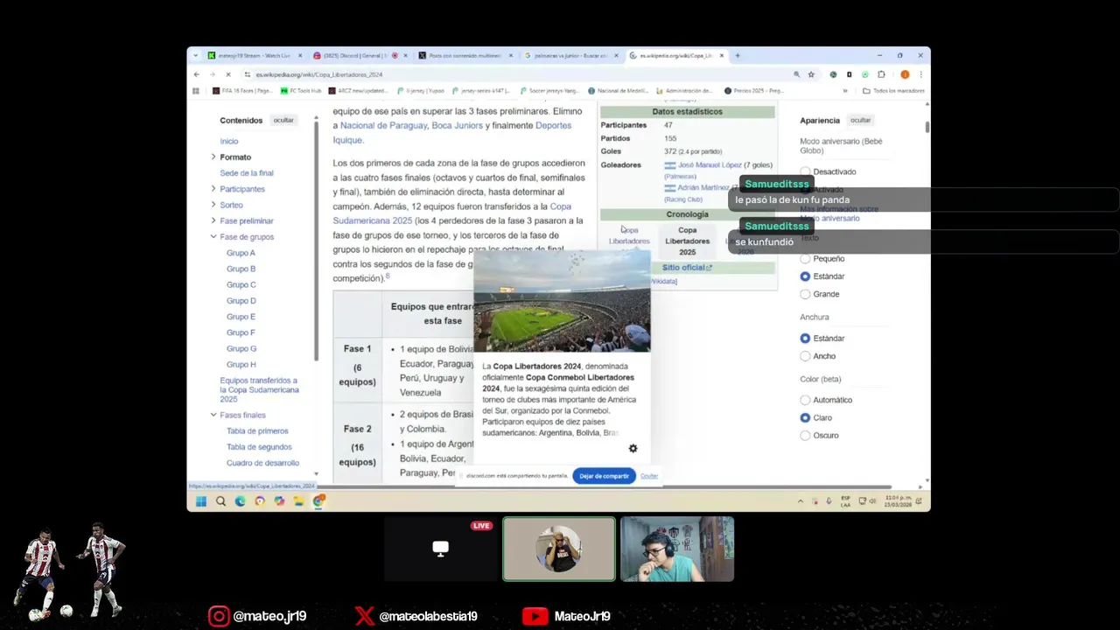Jump to Grupo D in contents

pos(241,301)
